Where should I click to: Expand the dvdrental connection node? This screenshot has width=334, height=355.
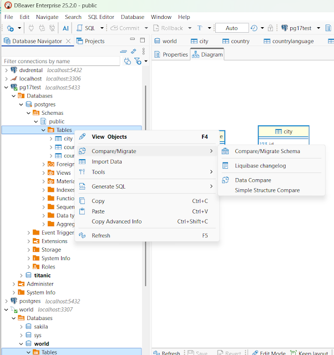tap(6, 70)
